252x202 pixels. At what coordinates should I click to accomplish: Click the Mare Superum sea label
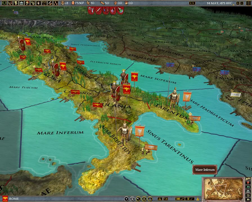[158, 79]
